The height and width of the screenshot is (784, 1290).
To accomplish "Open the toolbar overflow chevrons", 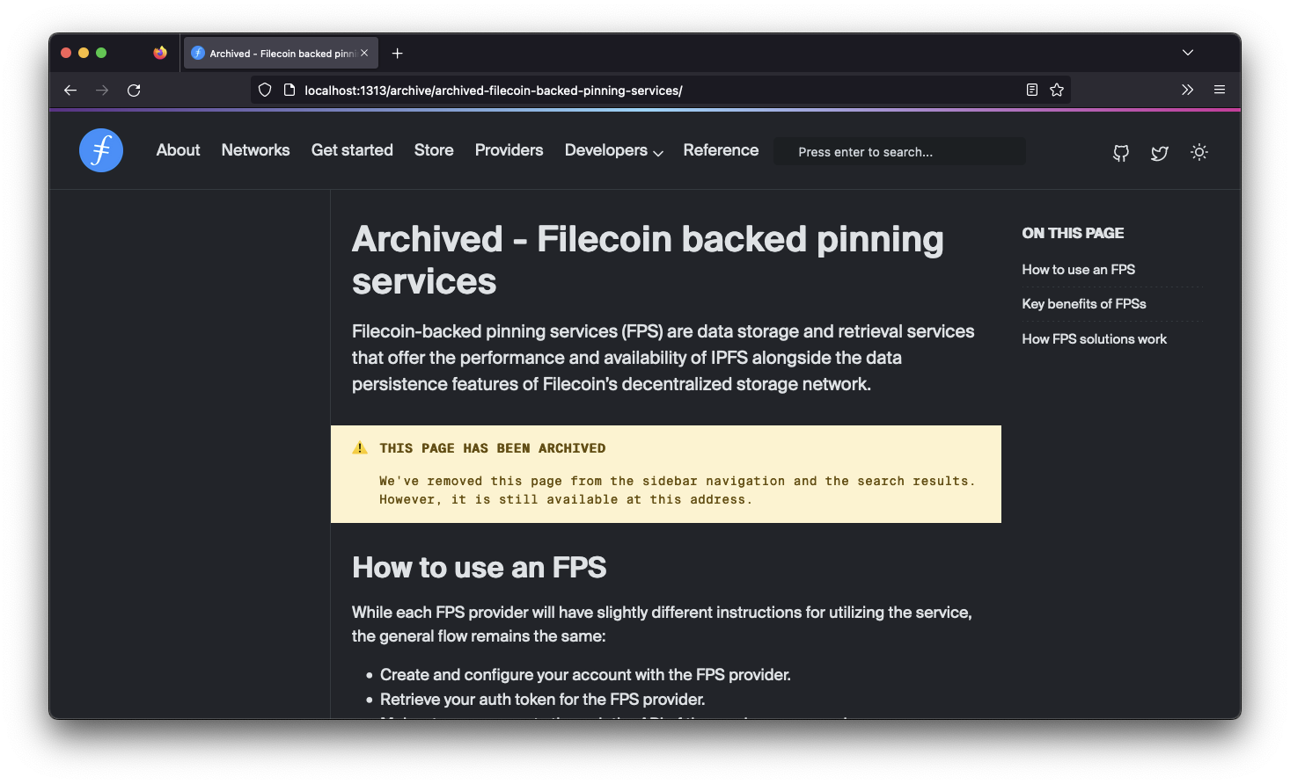I will coord(1187,90).
